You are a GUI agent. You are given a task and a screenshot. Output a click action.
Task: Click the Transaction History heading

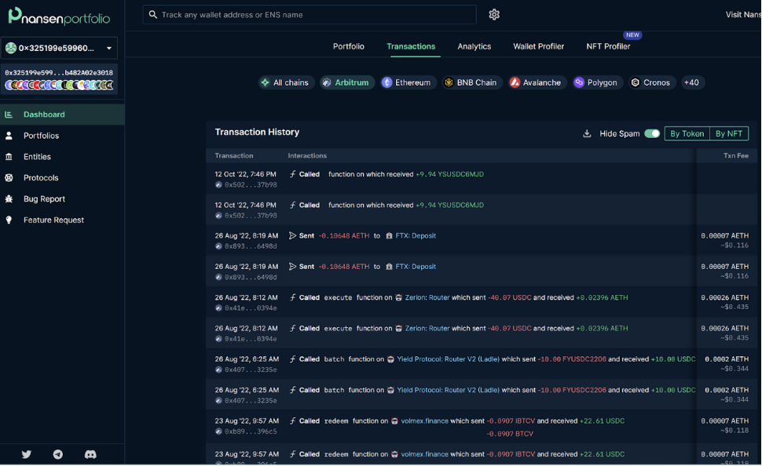(257, 132)
